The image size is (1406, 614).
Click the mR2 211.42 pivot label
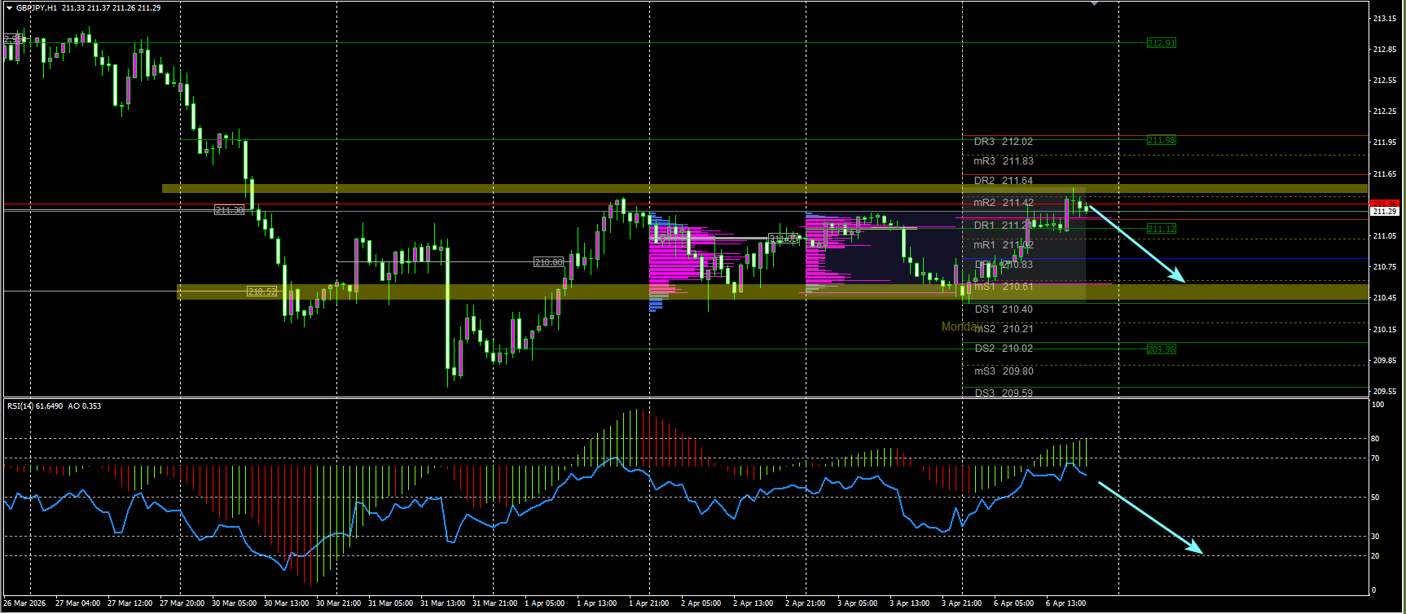coord(1004,203)
